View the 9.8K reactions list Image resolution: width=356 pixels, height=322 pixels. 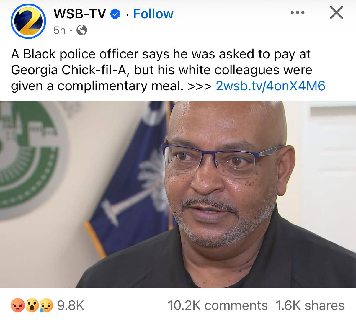tap(71, 305)
